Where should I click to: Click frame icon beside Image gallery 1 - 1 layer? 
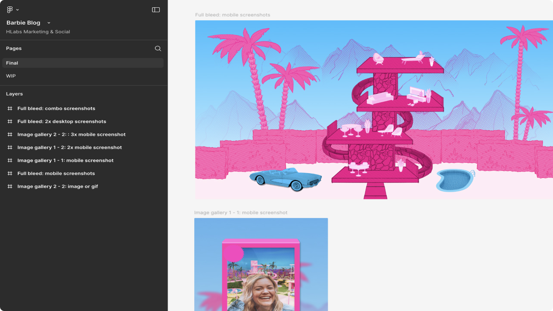(x=10, y=160)
